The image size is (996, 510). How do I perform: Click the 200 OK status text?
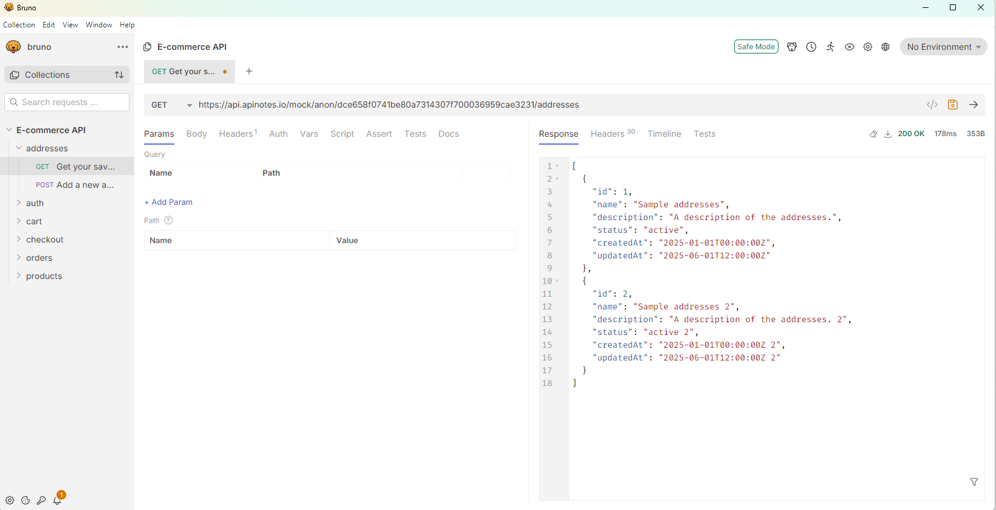point(911,134)
